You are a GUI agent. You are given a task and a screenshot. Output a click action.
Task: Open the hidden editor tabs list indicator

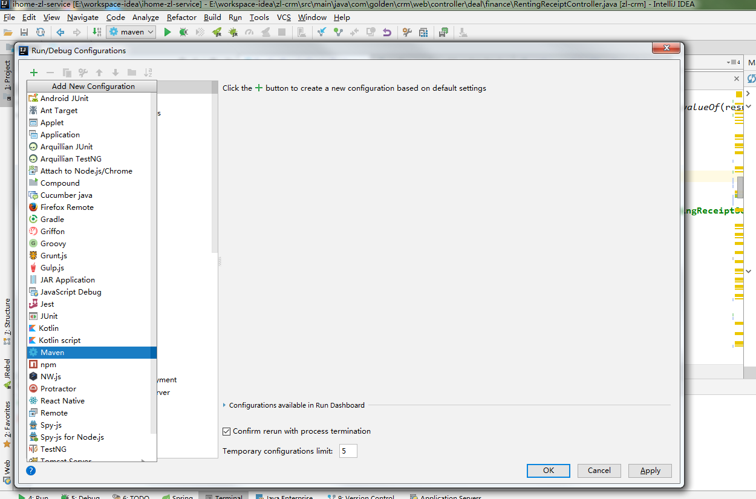point(733,62)
